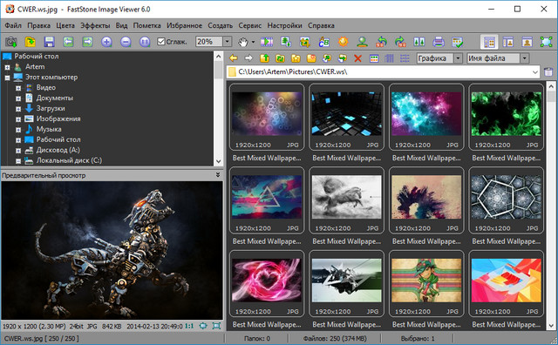Viewport: 558px width, 345px height.
Task: Select the hand pan tool
Action: tap(242, 42)
